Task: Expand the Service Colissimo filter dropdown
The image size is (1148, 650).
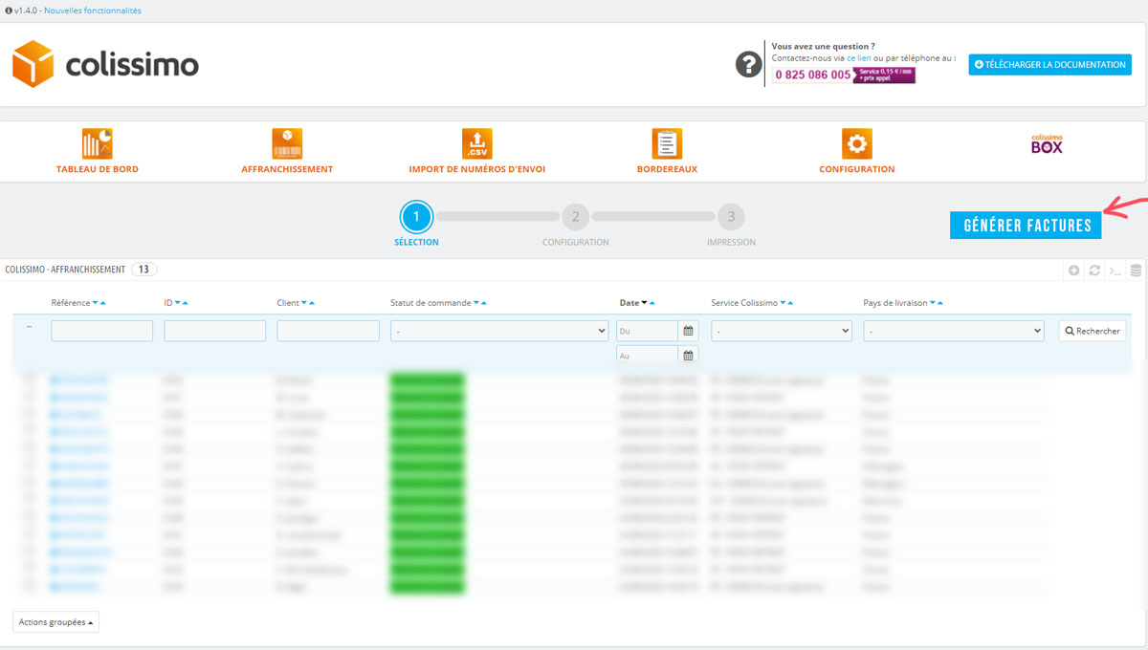Action: point(782,331)
